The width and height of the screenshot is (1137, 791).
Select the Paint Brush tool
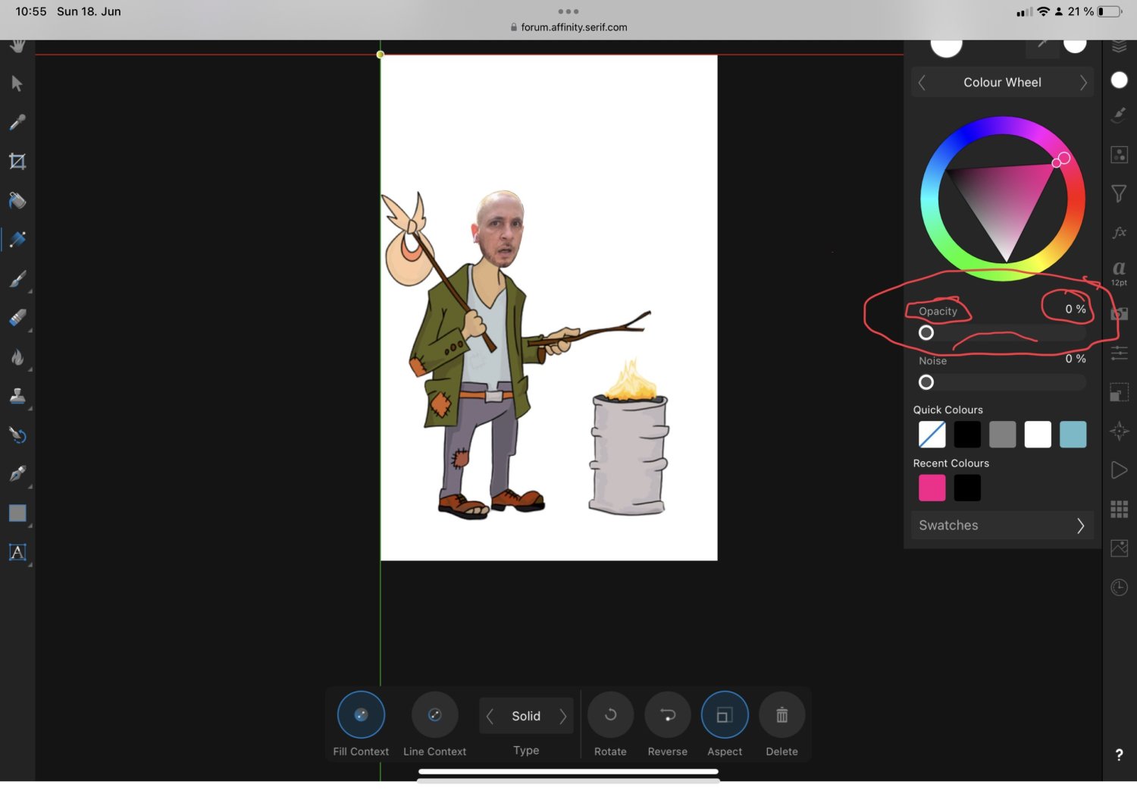click(x=17, y=279)
